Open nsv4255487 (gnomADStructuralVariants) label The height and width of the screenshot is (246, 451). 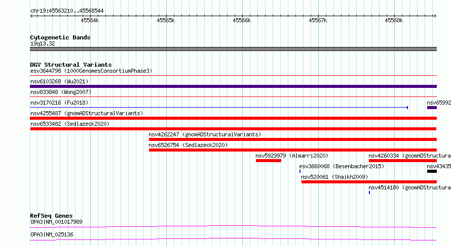87,113
